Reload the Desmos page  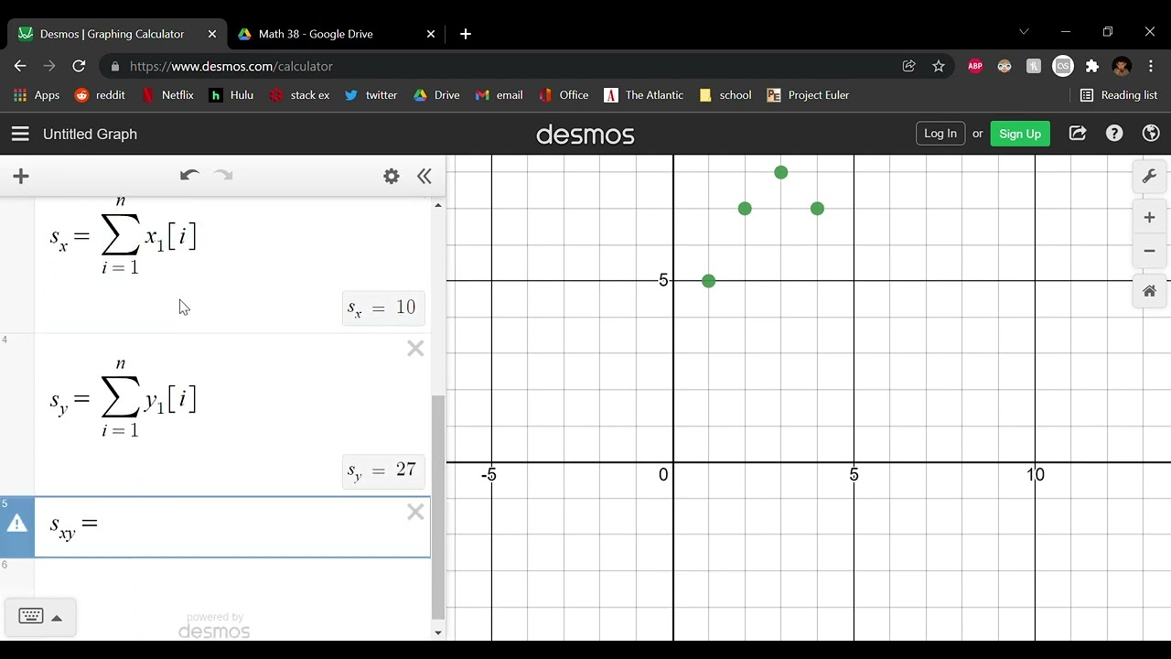point(79,66)
